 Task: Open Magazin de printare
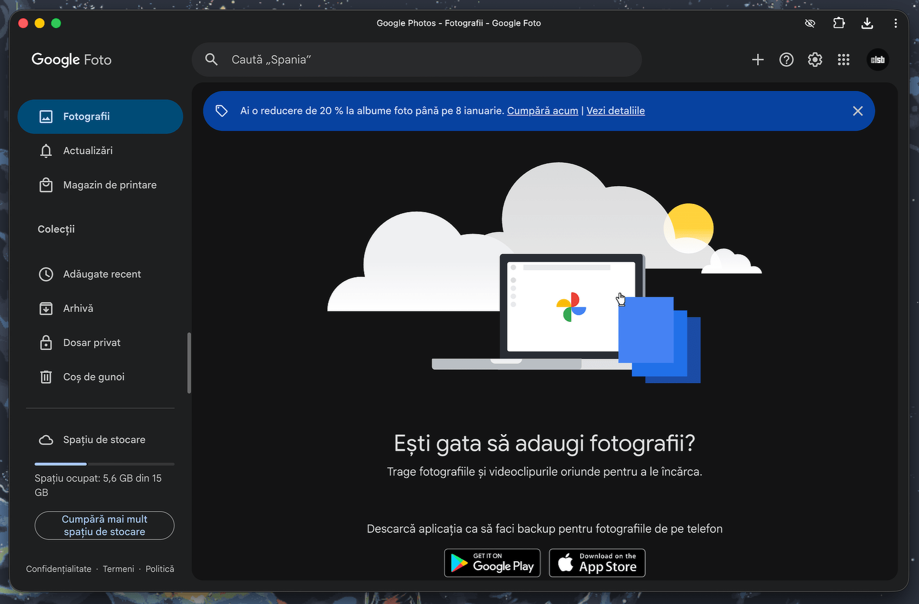point(110,185)
